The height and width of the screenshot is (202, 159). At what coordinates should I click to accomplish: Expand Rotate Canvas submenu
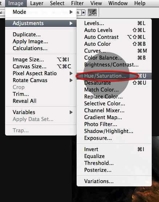click(x=41, y=80)
